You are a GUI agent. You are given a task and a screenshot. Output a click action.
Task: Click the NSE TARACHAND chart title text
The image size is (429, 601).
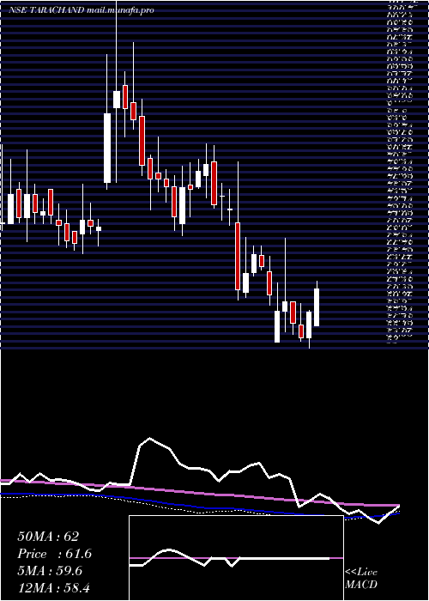click(x=81, y=10)
